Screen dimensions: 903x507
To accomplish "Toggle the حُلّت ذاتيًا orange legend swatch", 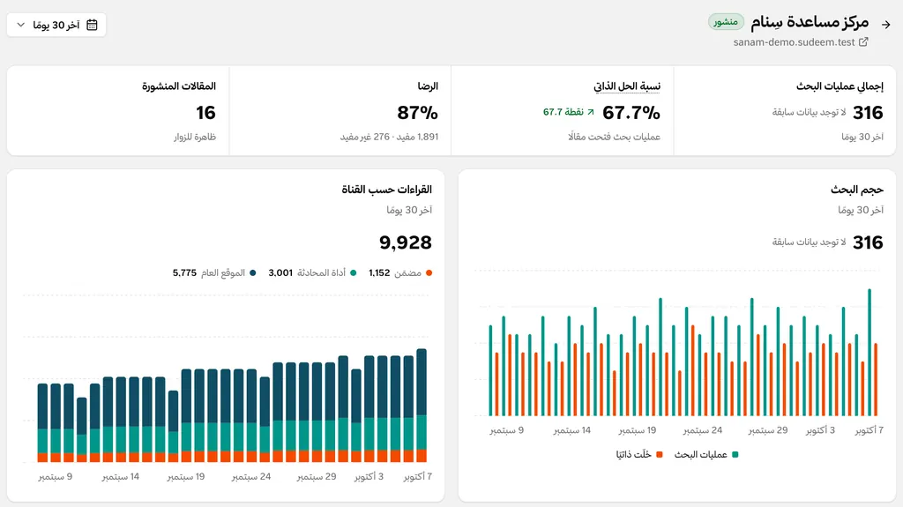I will point(660,455).
